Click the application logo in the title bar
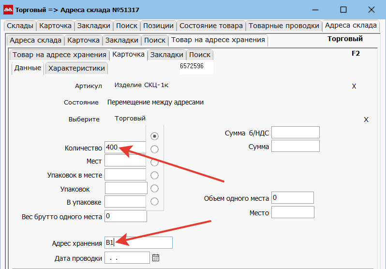The image size is (386, 269). 8,9
